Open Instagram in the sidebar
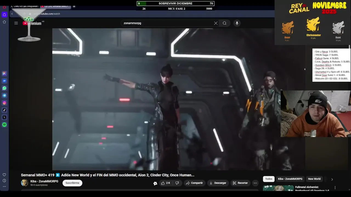The width and height of the screenshot is (351, 197). coord(4,103)
